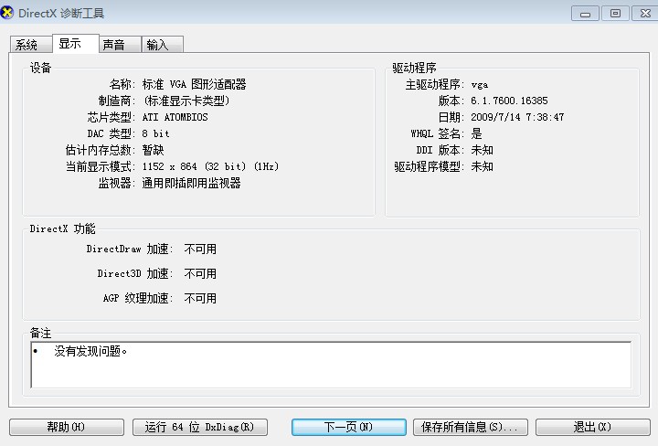Close the DirectX diagnostic window
658x446 pixels.
(x=645, y=14)
